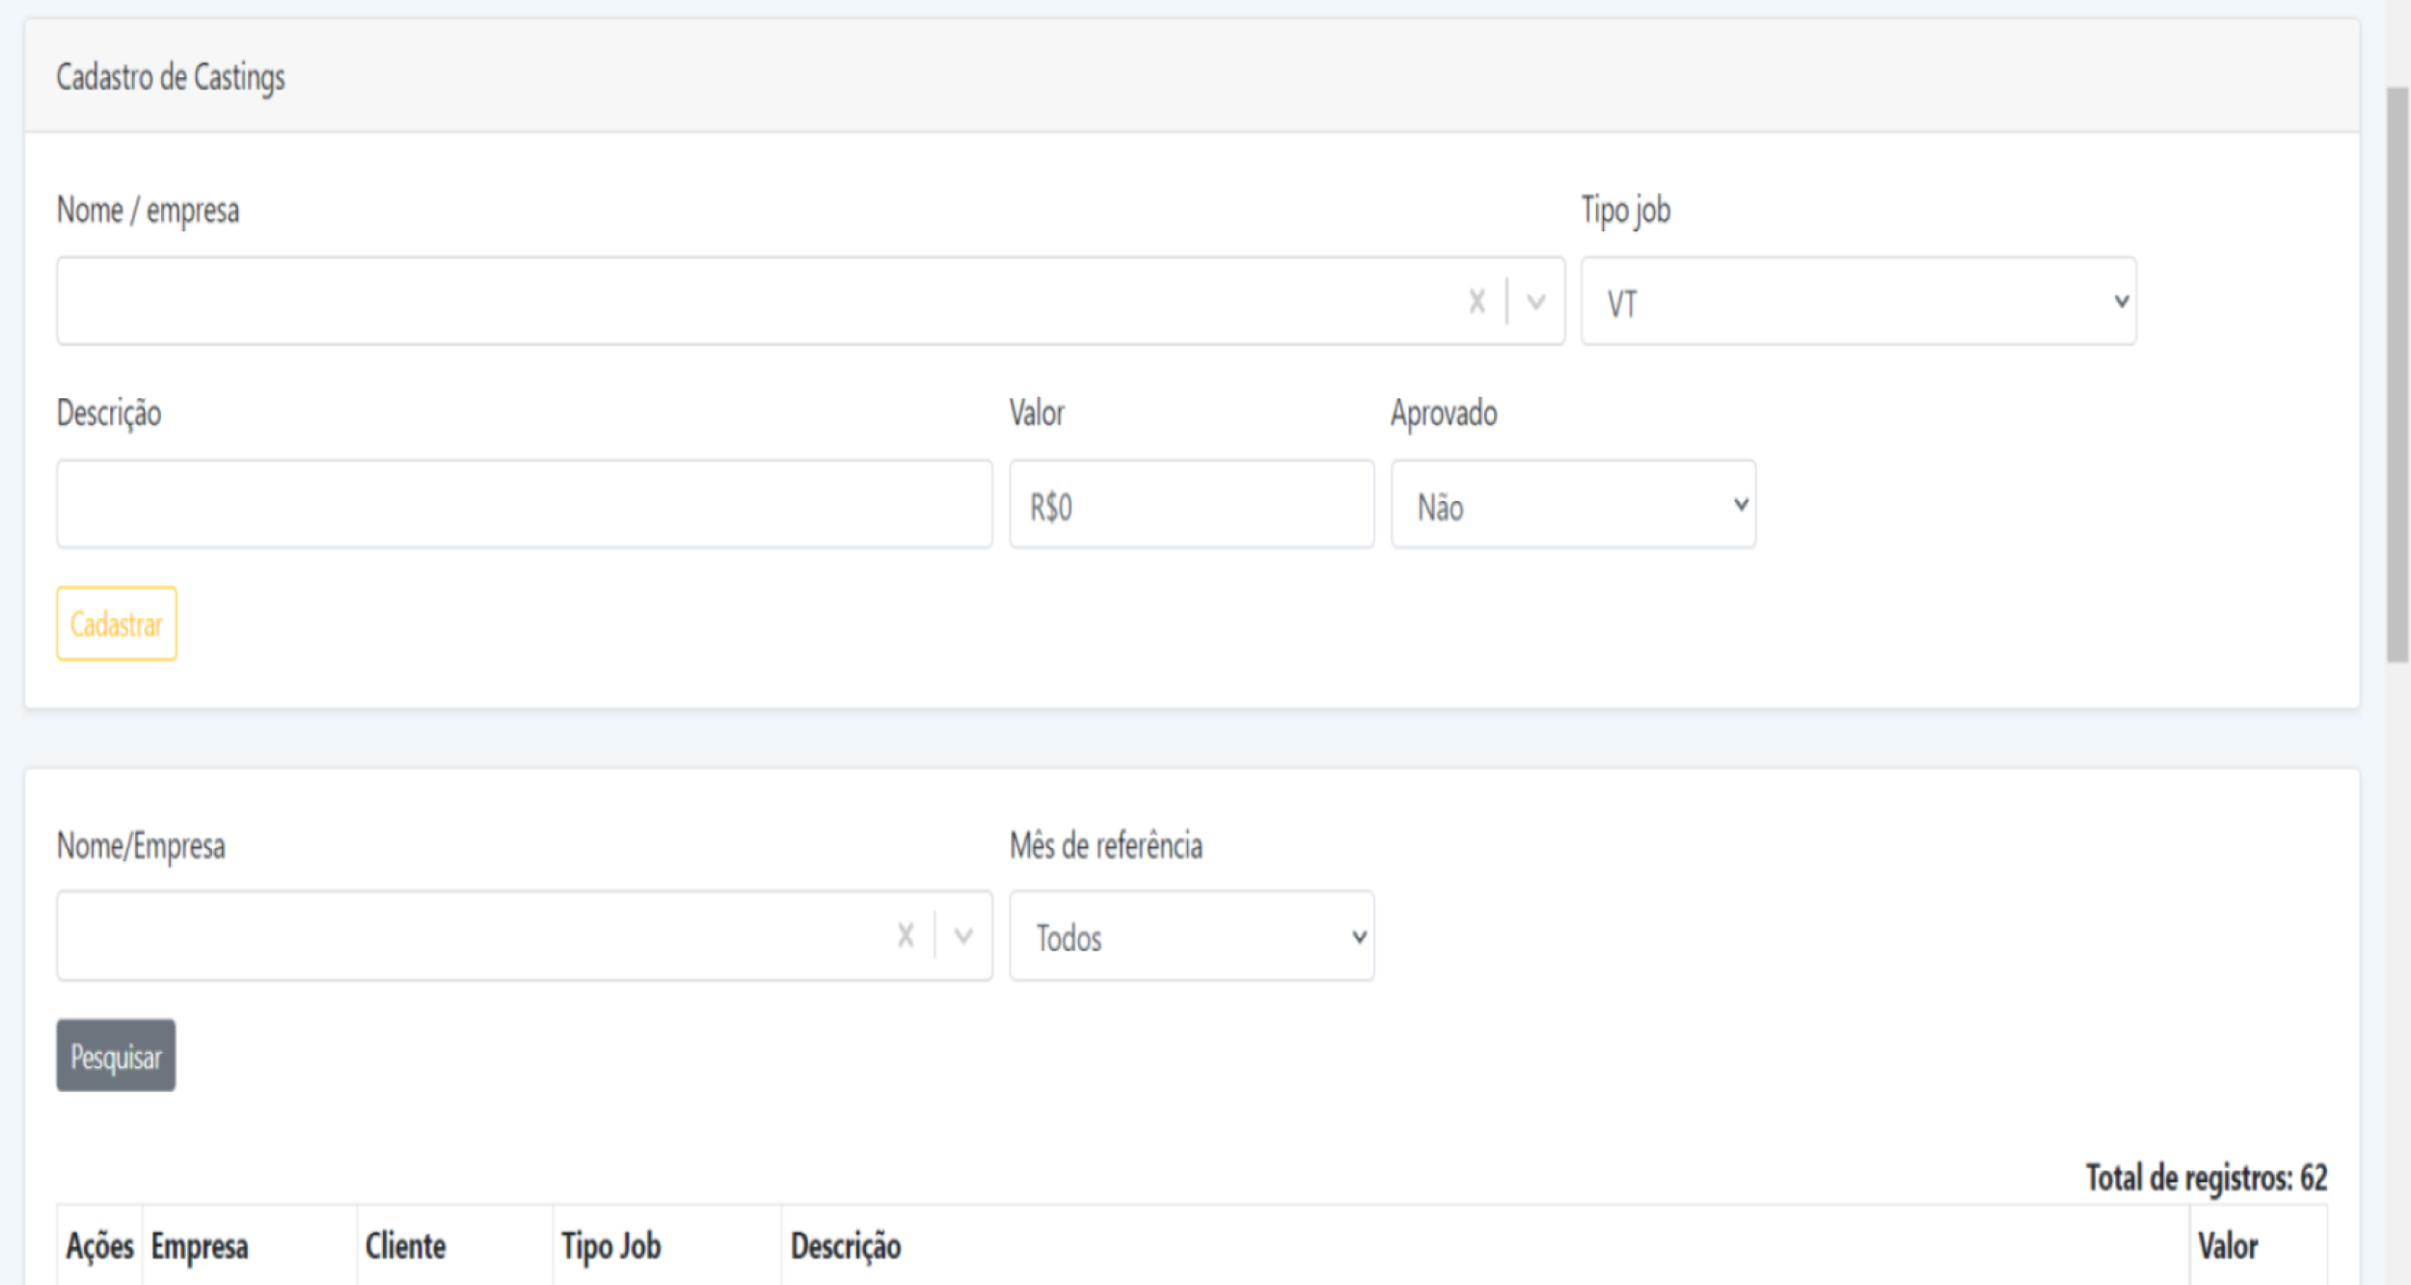
Task: Open the Tipo job VT dropdown
Action: (x=1857, y=302)
